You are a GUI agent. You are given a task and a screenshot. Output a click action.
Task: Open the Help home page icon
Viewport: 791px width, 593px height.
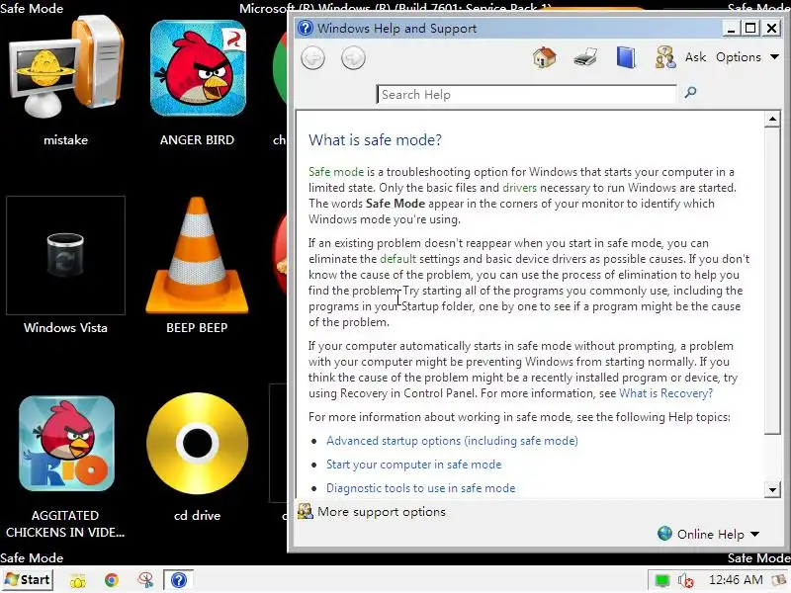click(545, 57)
